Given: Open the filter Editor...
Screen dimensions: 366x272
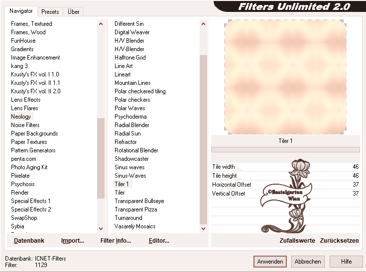Looking at the screenshot, I should click(159, 241).
